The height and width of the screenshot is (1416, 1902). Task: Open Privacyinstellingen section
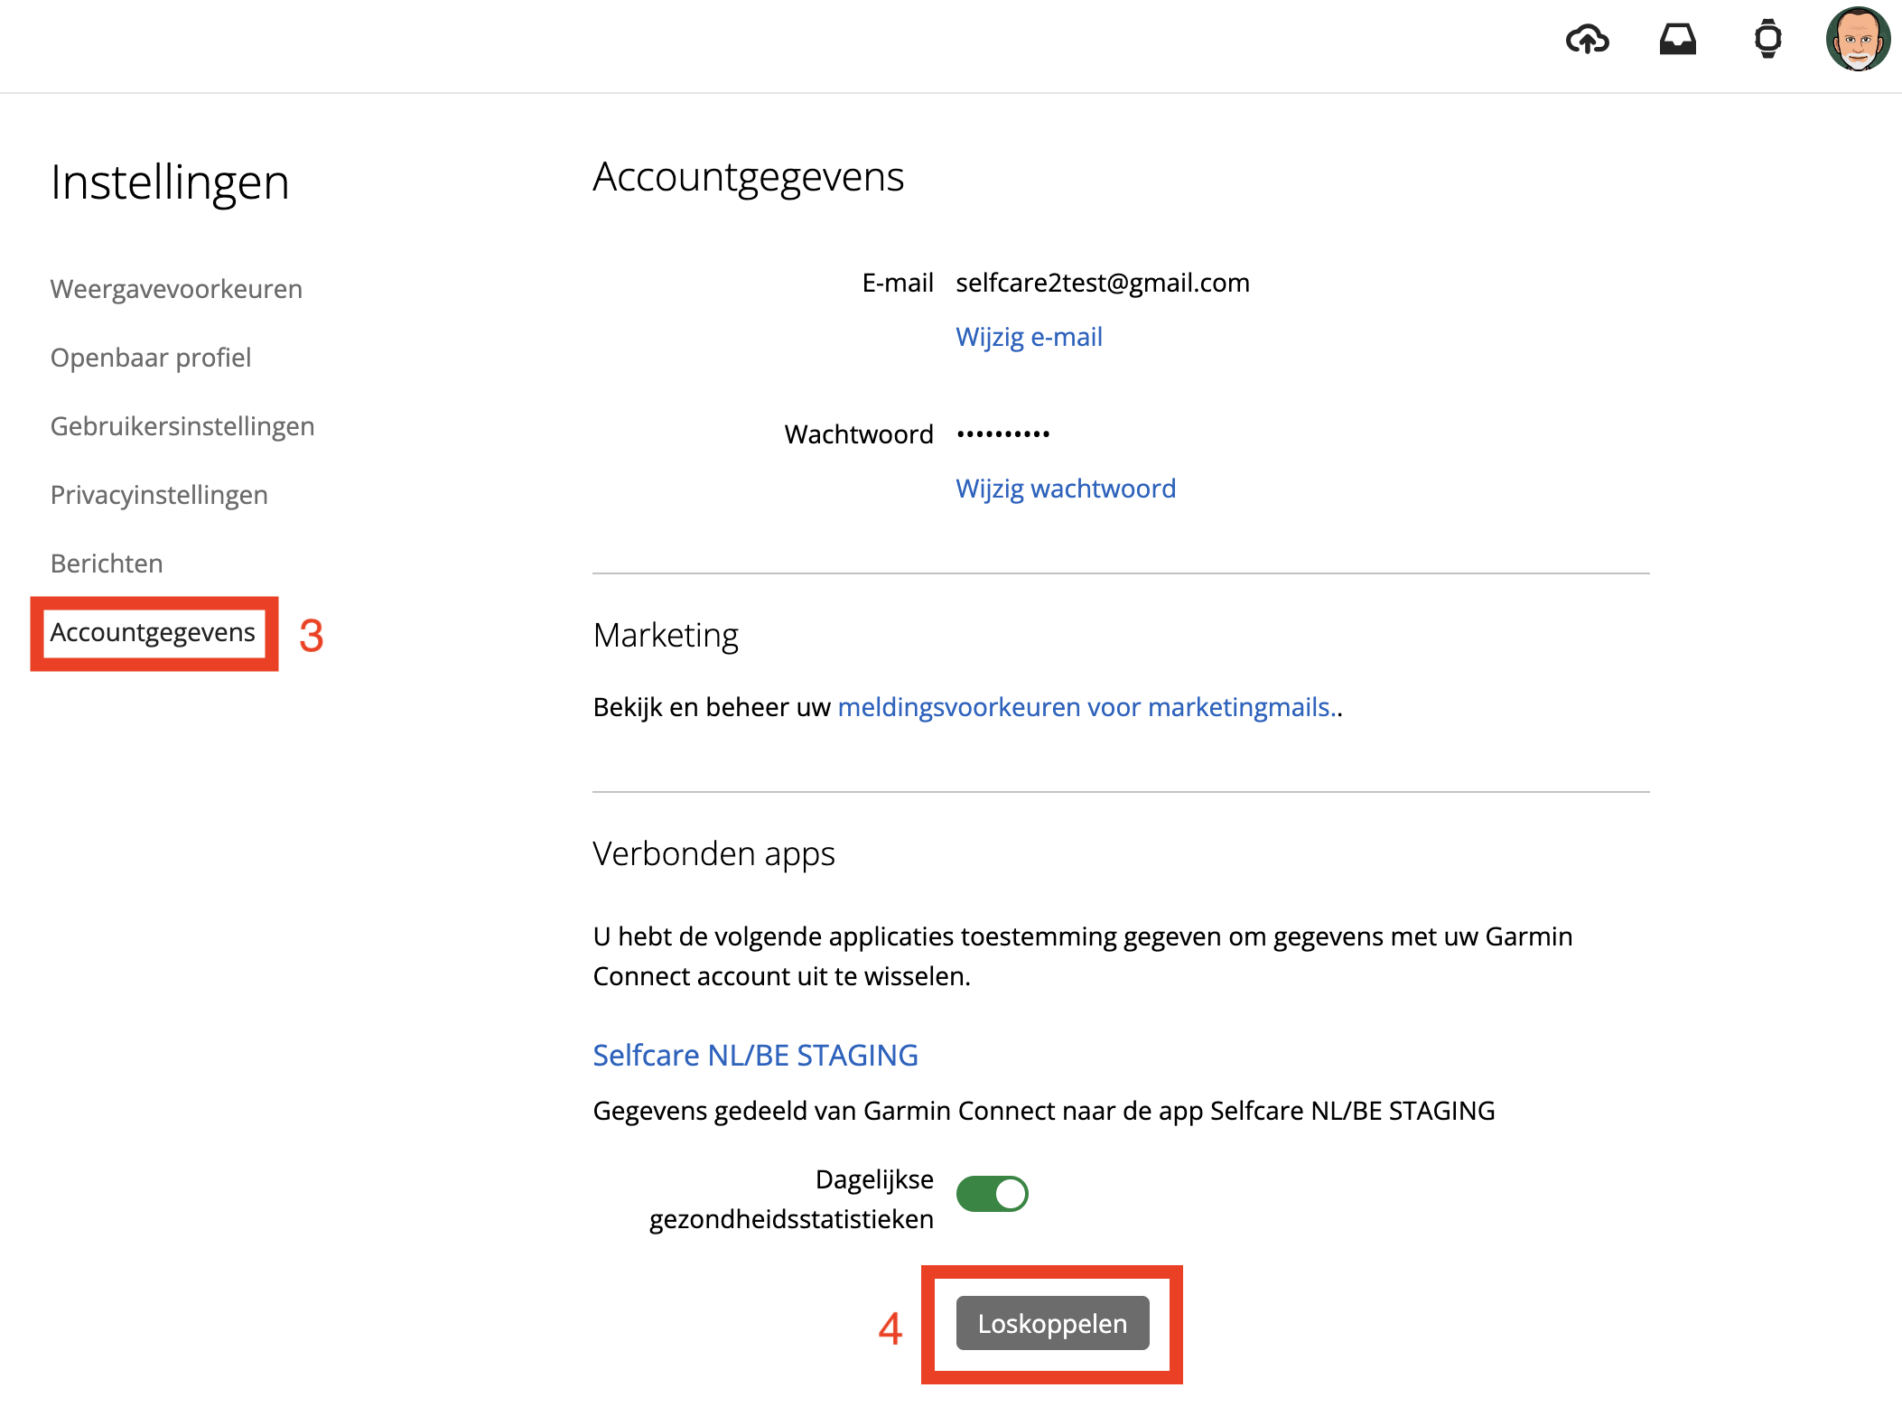(x=159, y=495)
